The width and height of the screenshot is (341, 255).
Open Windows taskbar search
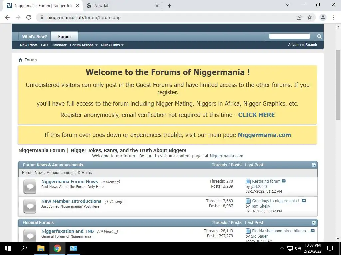(x=24, y=248)
